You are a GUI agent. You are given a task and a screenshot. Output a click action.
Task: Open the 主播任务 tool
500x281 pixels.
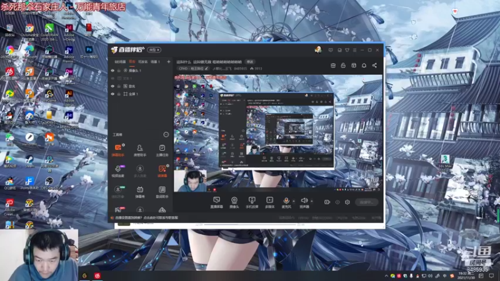(162, 150)
